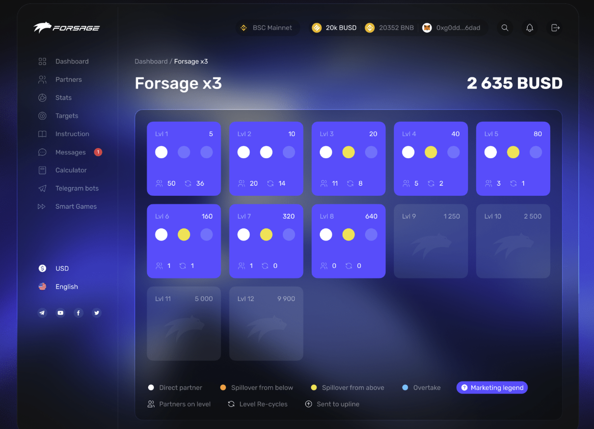Click the Calculator icon in sidebar
The image size is (594, 429).
pos(42,170)
